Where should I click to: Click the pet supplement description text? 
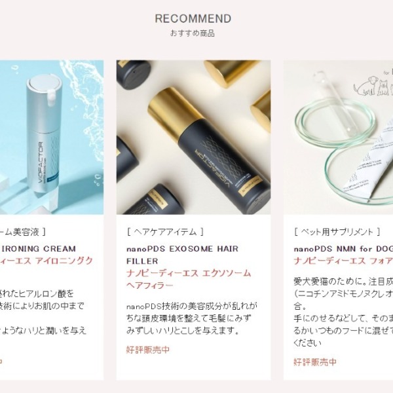pyautogui.click(x=343, y=312)
